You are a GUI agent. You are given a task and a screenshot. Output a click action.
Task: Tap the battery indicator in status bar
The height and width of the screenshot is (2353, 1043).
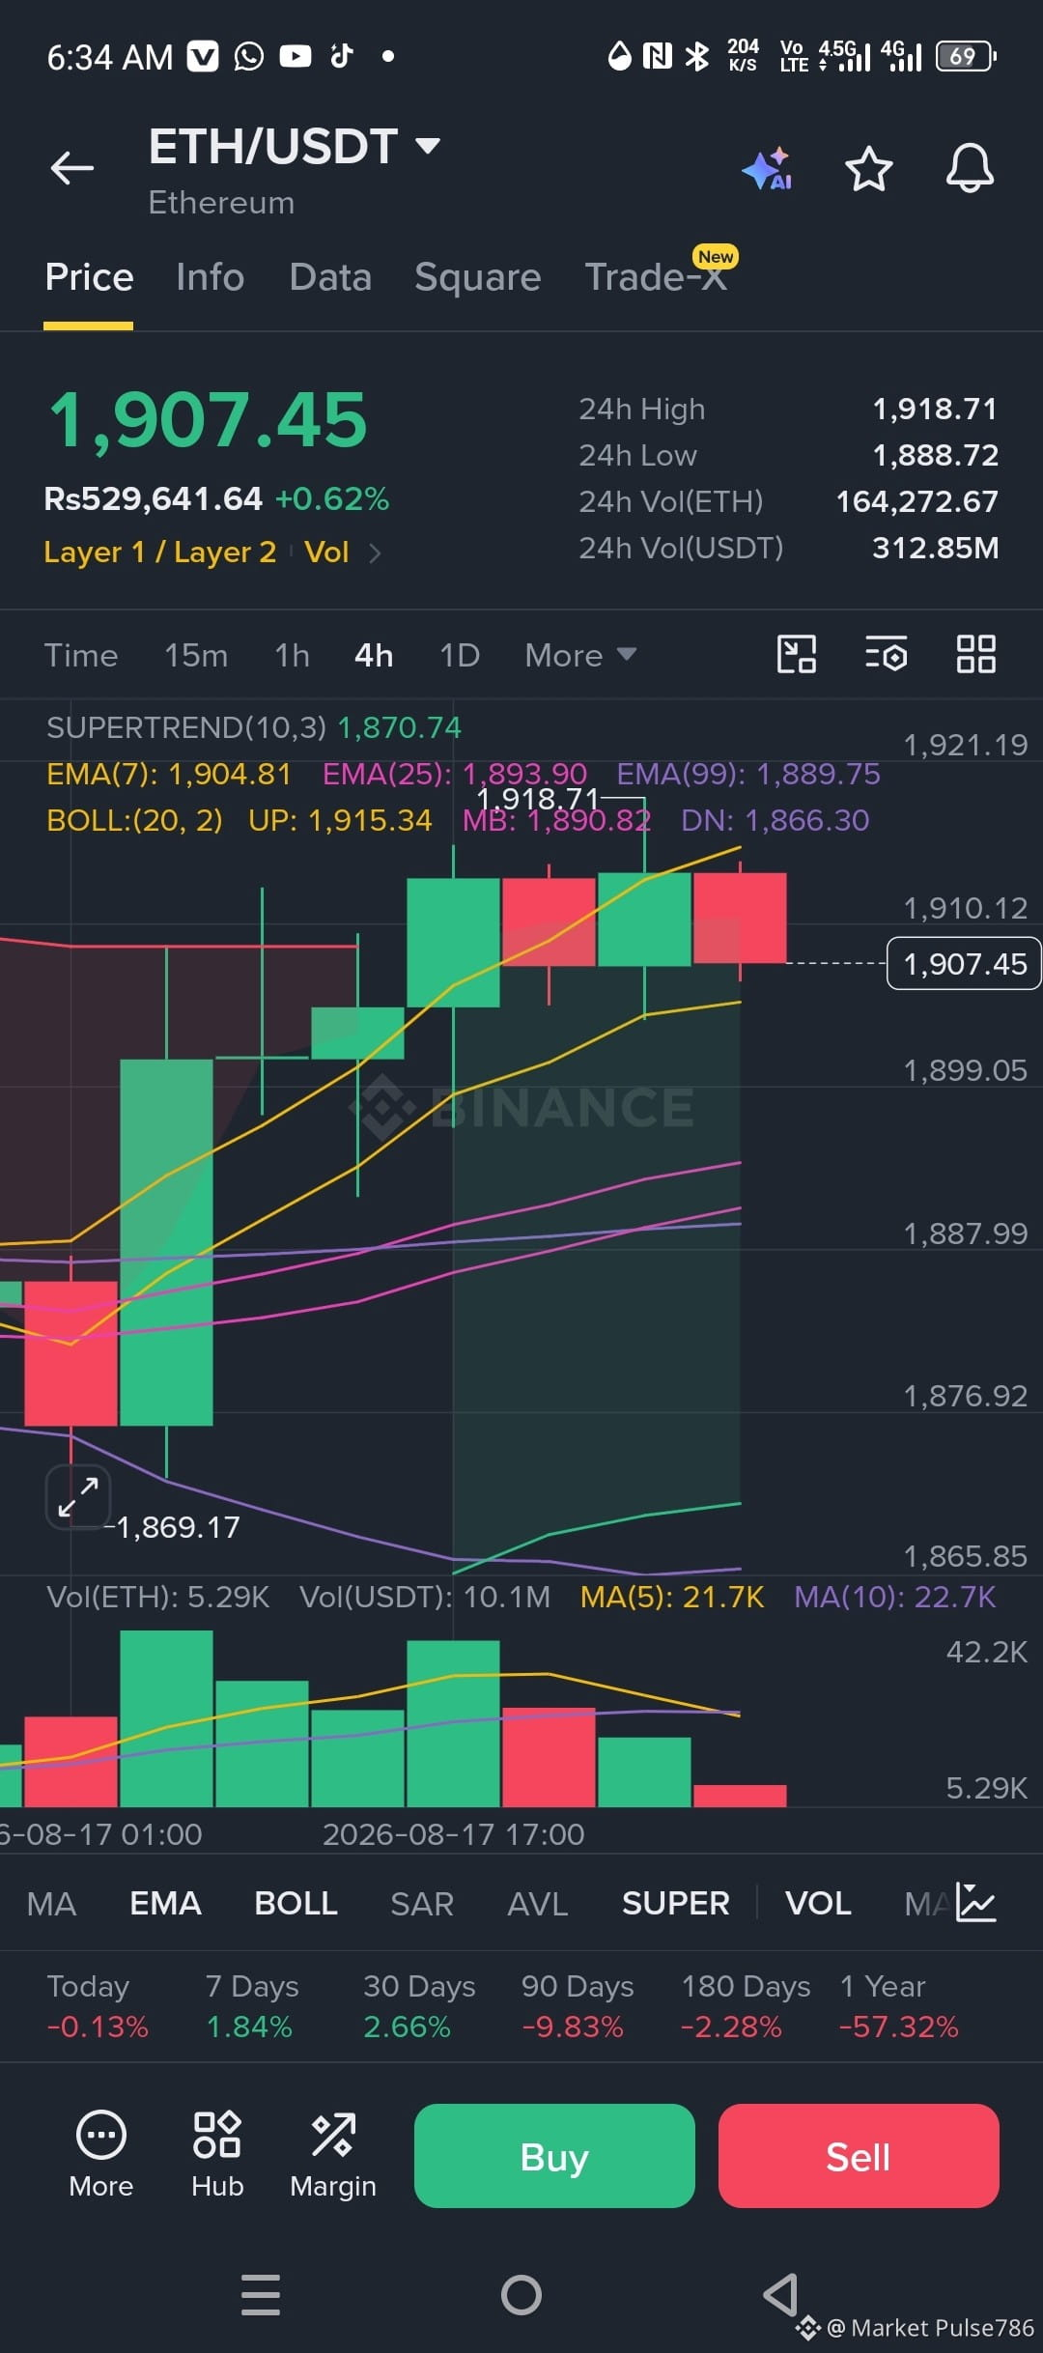coord(966,56)
